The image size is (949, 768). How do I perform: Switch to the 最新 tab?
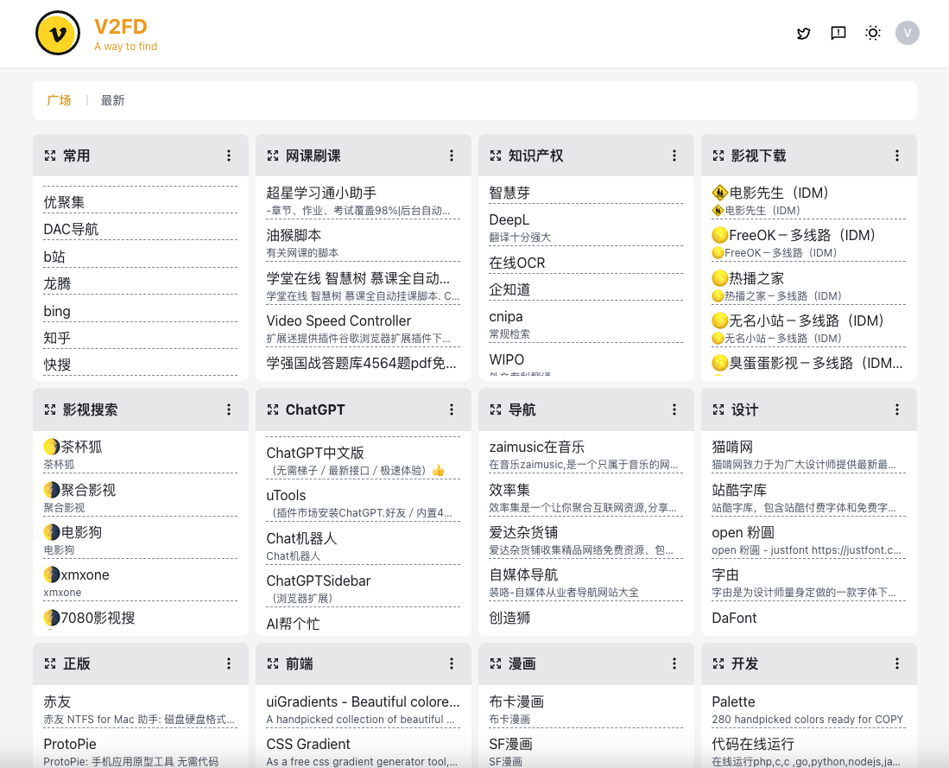pos(112,100)
